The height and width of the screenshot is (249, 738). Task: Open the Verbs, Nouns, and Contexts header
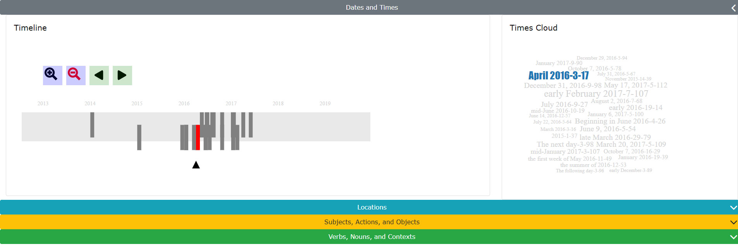(x=372, y=237)
